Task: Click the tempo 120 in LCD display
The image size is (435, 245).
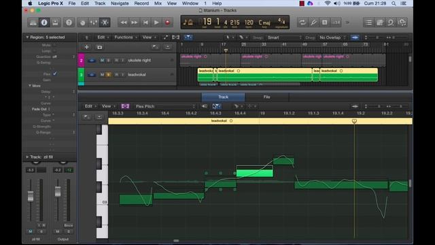Action: pos(249,22)
